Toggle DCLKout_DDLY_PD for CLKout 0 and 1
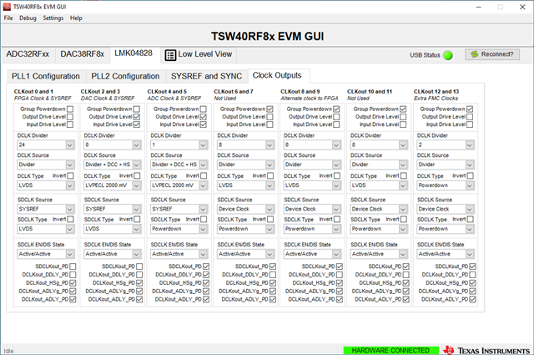 (73, 275)
